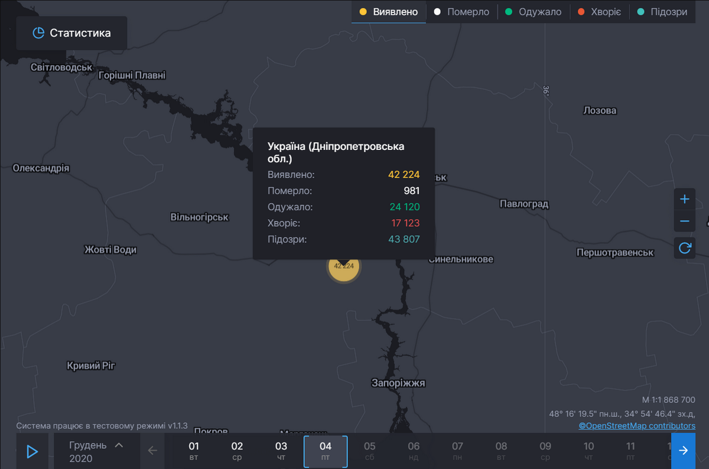Click Запоріжжя city label on map
Viewport: 709px width, 469px height.
click(398, 383)
